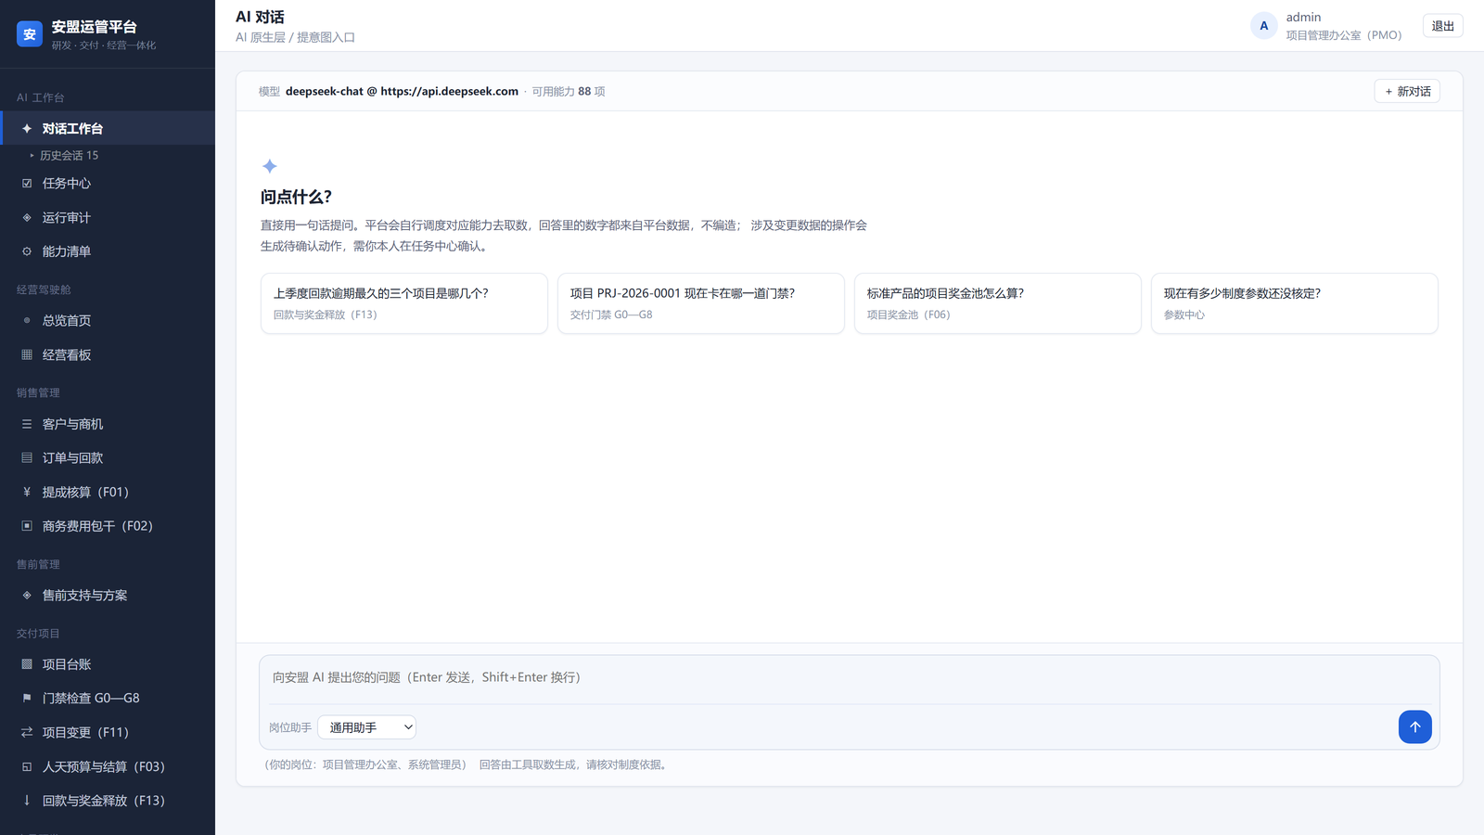The width and height of the screenshot is (1484, 835).
Task: Start a 新对话 with plus button
Action: 1407,91
